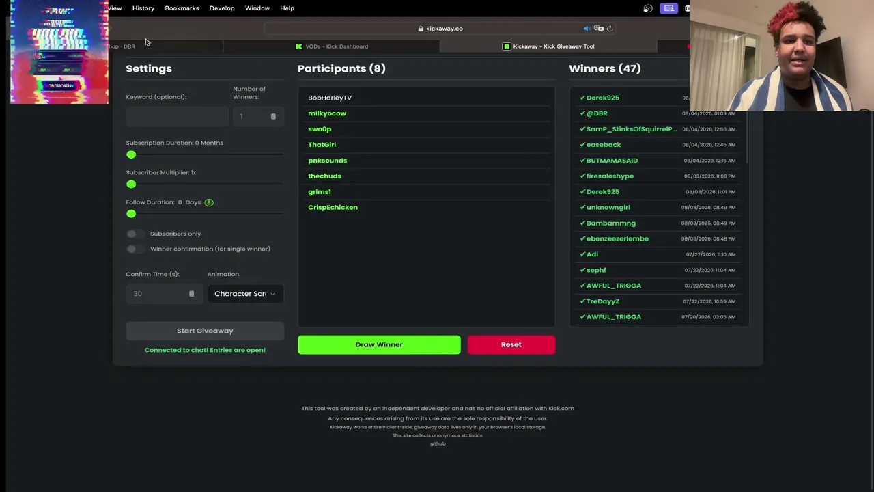Reload the kickaway.co page
Screen dimensions: 874x492
point(610,29)
